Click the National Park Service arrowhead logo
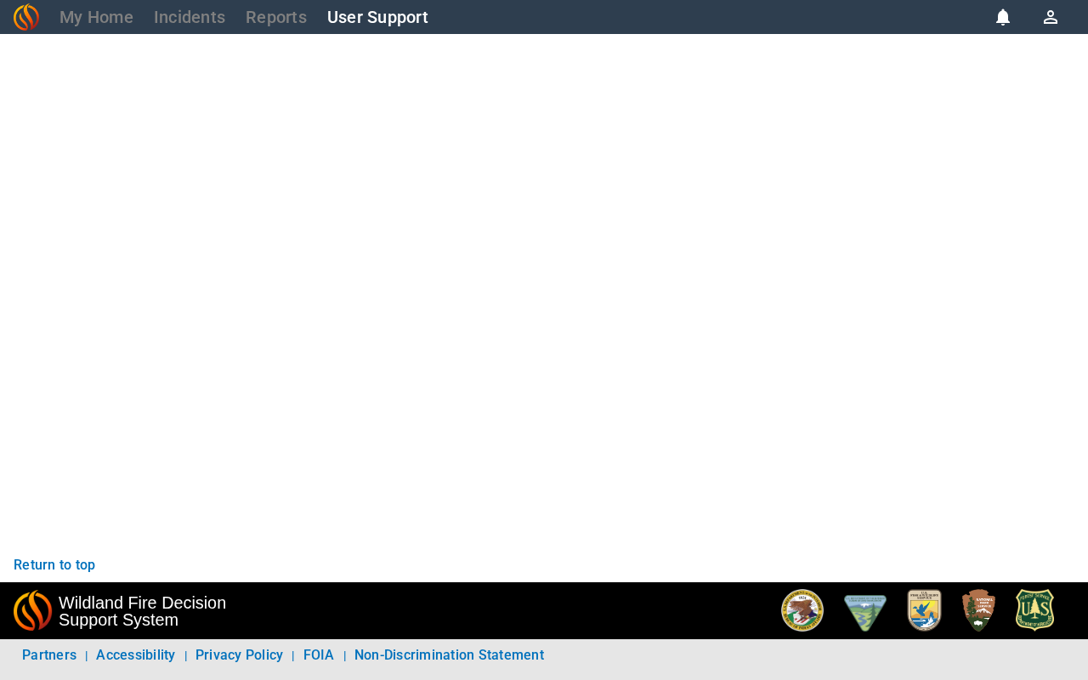 pos(978,610)
